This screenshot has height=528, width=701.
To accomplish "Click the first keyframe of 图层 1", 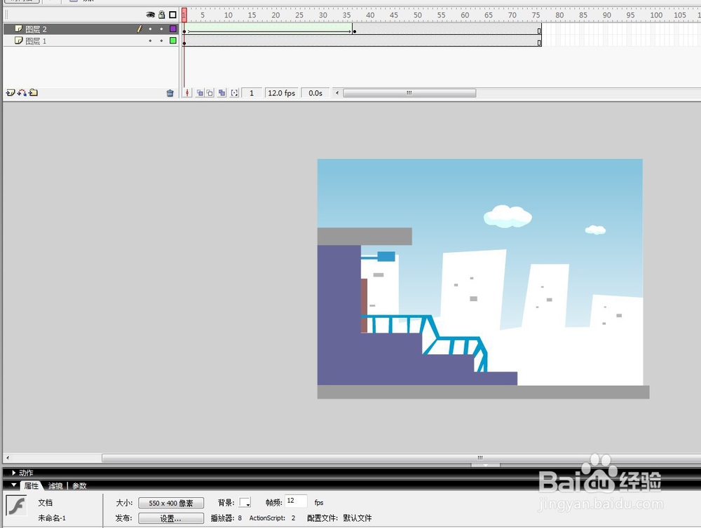I will pos(184,43).
